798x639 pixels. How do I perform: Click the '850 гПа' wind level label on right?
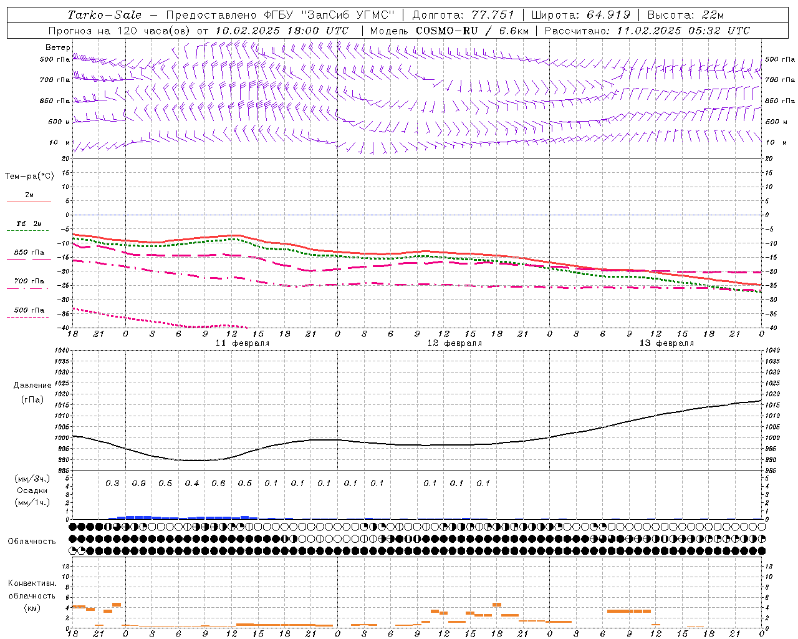pos(780,100)
